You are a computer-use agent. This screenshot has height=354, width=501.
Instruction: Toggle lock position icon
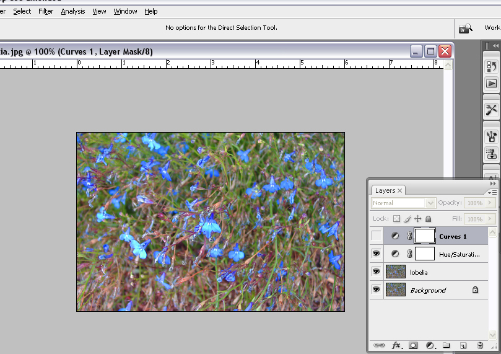tap(417, 219)
